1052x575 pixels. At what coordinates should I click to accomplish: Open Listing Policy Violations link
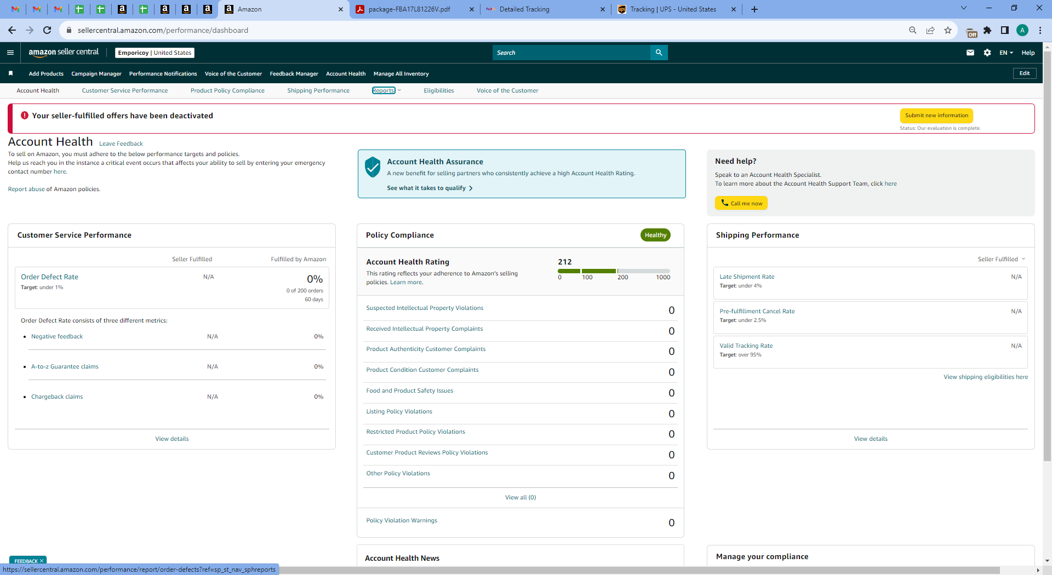point(399,411)
